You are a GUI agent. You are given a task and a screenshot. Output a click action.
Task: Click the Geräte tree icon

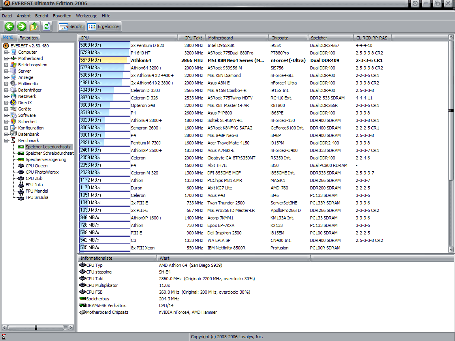[13, 109]
